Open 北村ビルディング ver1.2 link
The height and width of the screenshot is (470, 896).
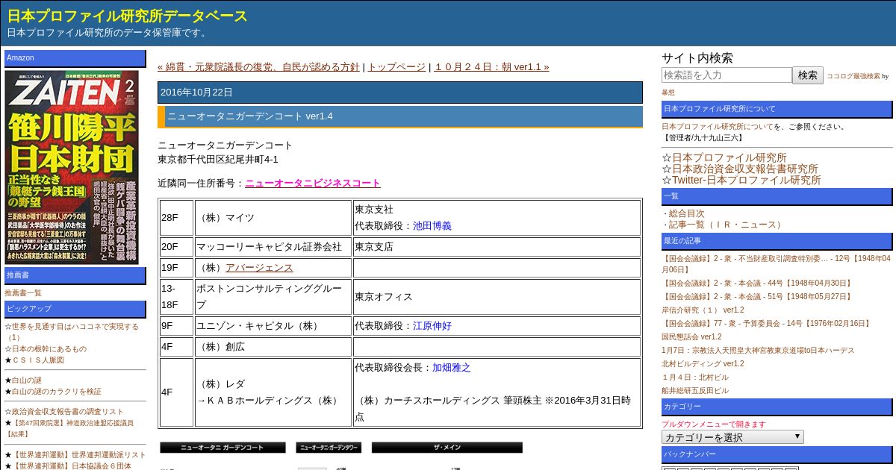tap(703, 364)
